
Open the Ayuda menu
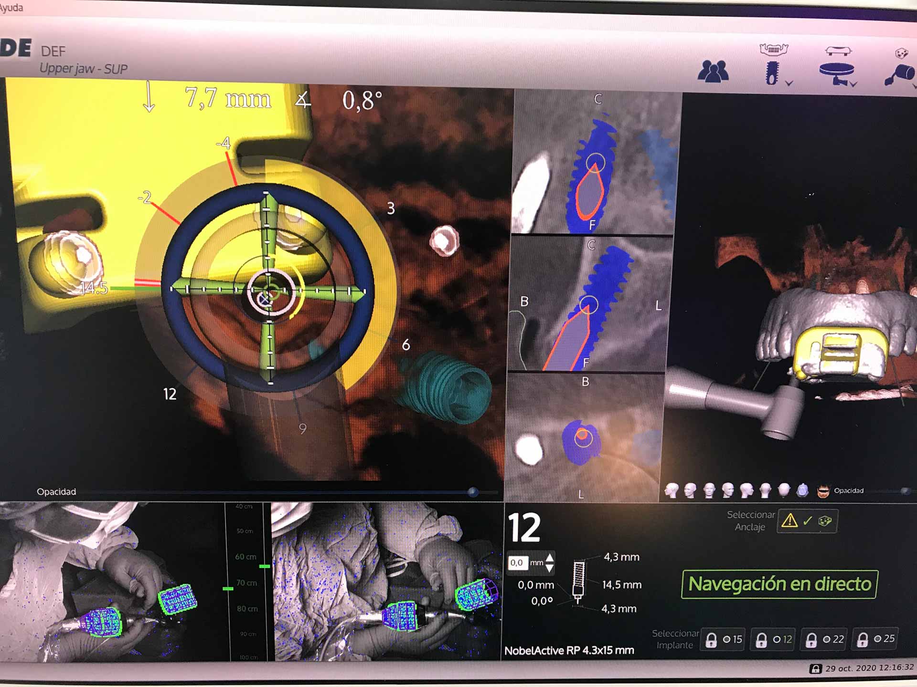11,8
